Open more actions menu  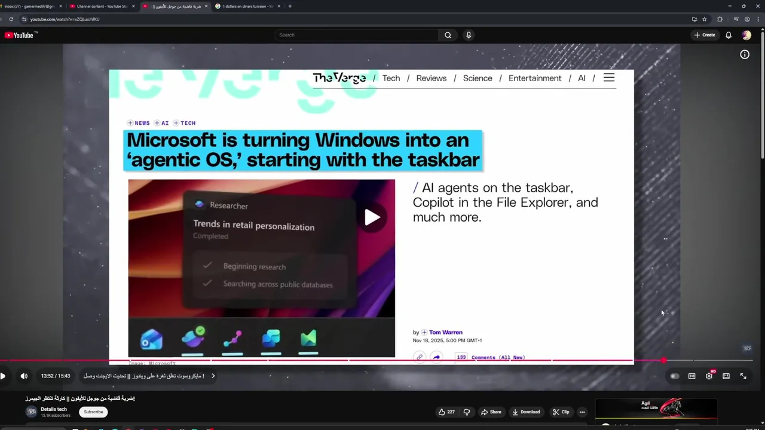(582, 412)
